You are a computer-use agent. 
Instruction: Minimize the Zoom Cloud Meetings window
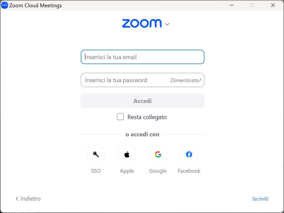232,5
